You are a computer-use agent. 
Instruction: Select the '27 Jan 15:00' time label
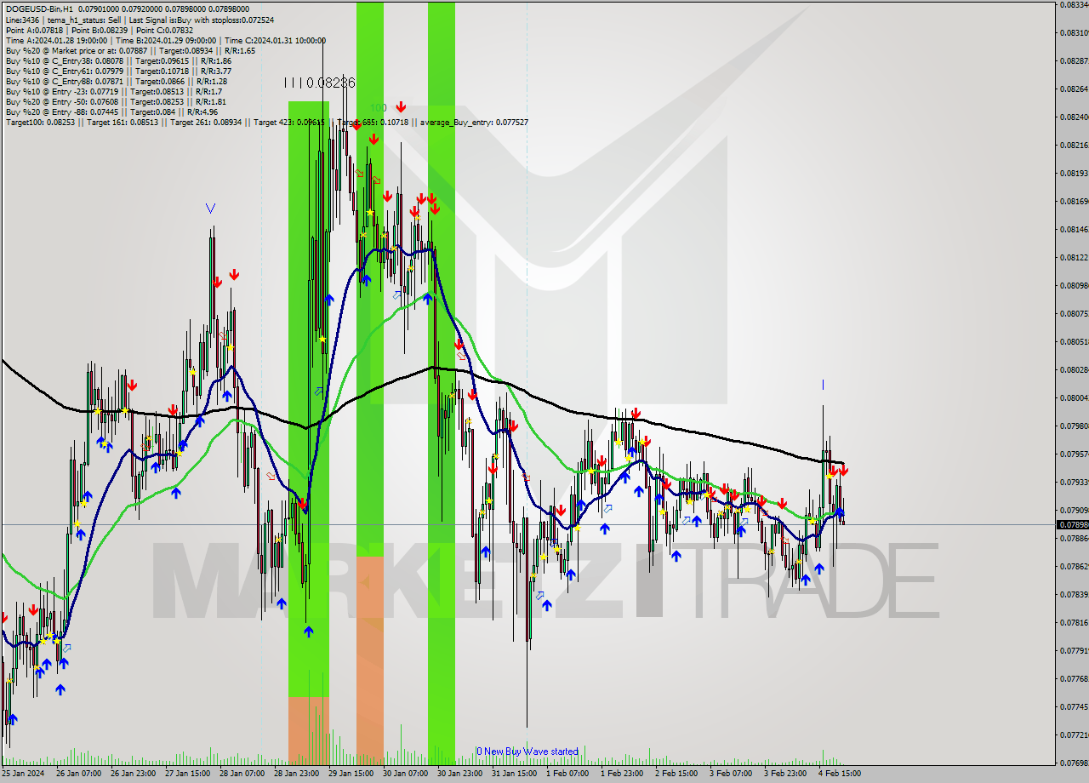187,774
